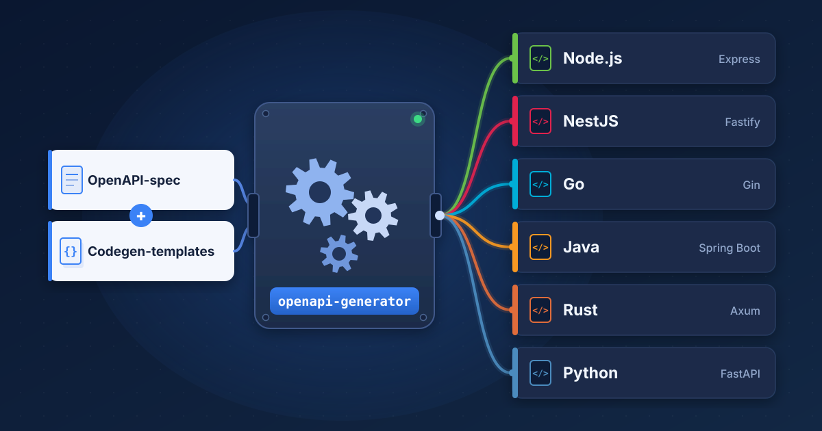
Task: Select the Express framework label
Action: (x=739, y=60)
